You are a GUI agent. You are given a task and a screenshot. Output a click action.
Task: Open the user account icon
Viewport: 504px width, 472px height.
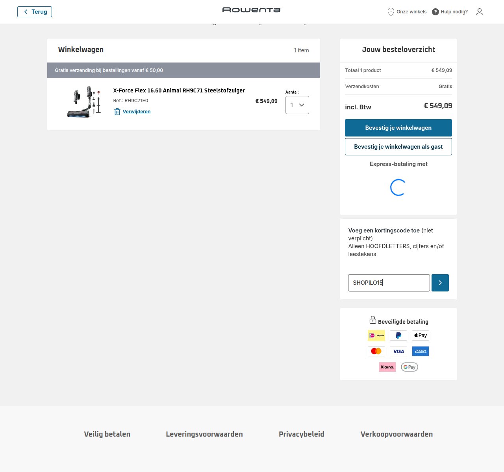coord(480,12)
